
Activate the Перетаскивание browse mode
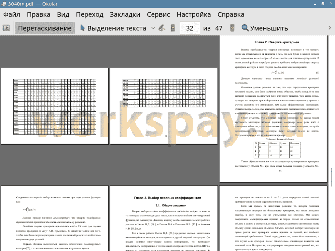coord(45,28)
